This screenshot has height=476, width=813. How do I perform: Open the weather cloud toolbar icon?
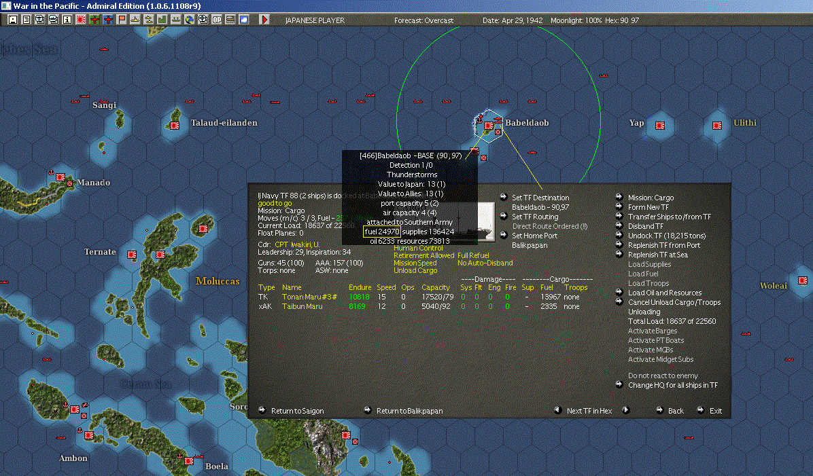pyautogui.click(x=243, y=20)
